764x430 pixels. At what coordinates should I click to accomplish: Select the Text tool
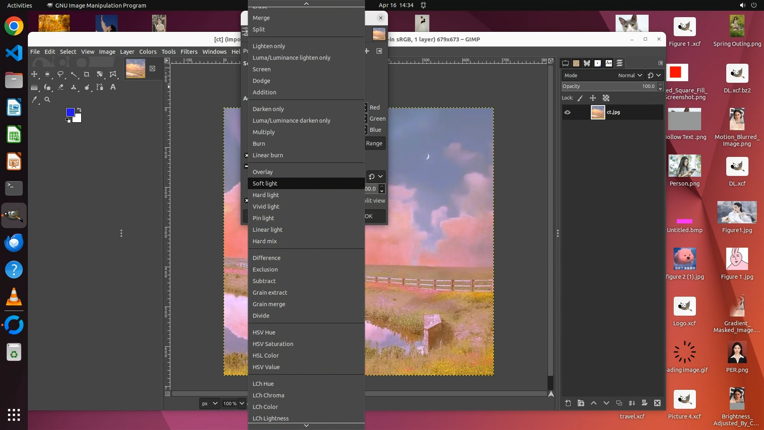tap(113, 87)
